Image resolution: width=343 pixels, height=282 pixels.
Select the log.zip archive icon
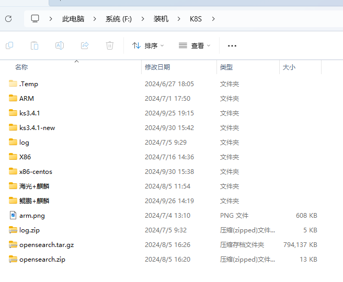[x=13, y=230]
